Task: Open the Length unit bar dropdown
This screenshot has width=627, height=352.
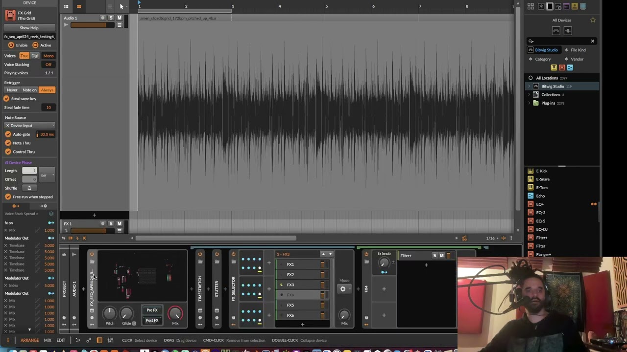Action: pyautogui.click(x=47, y=175)
